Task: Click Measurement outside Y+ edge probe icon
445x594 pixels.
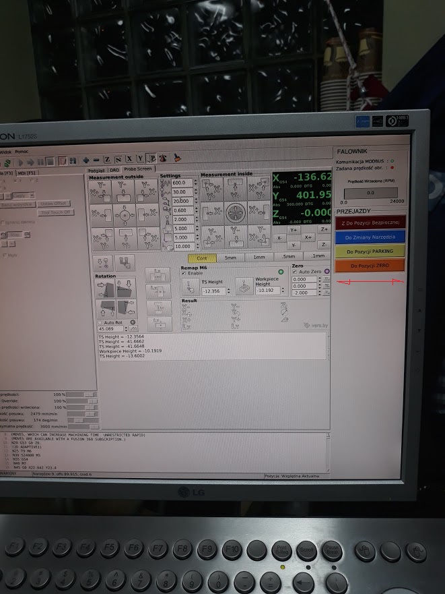Action: coord(125,239)
